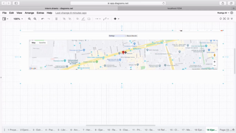Open the pages menu with three dots
The width and height of the screenshot is (236, 133).
point(4,130)
